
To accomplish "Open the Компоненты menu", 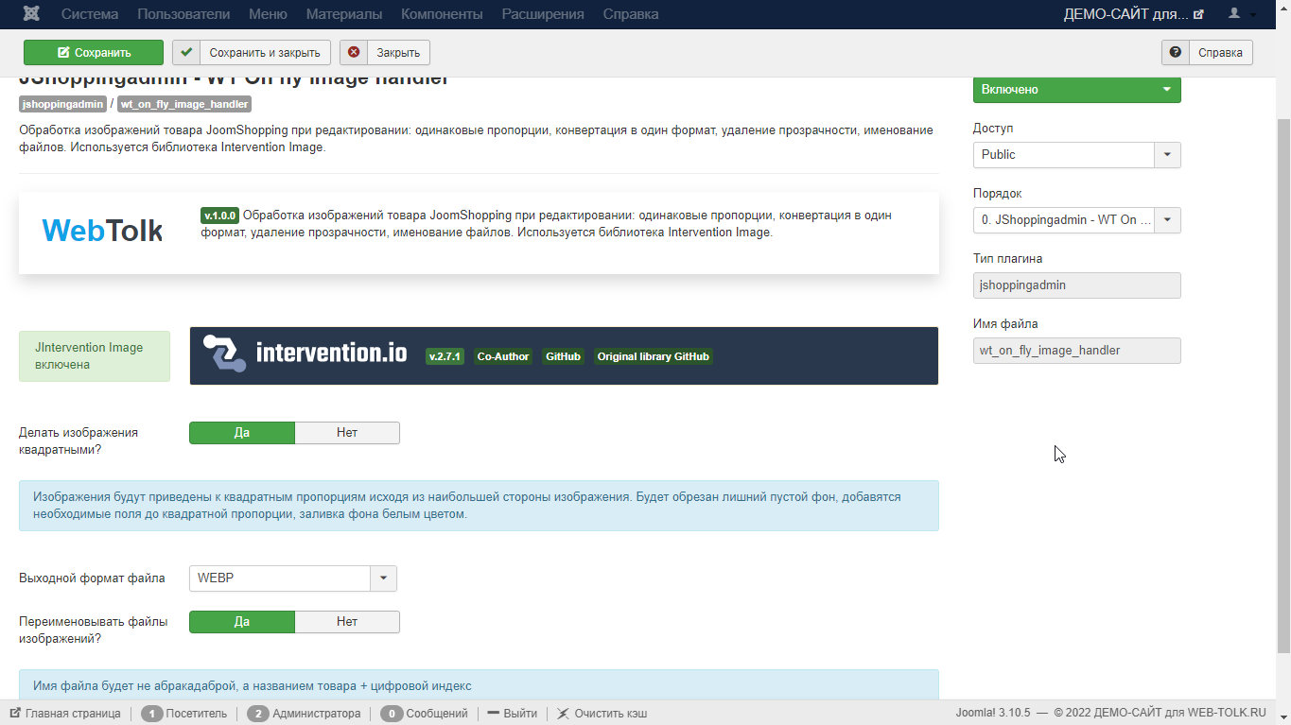I will (442, 14).
